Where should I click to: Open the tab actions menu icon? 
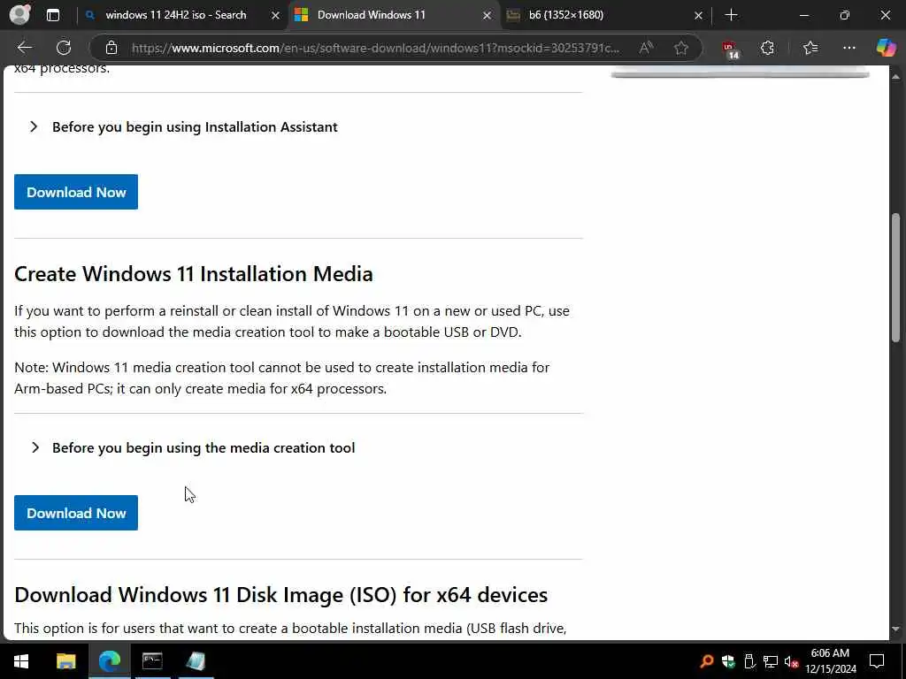point(53,15)
